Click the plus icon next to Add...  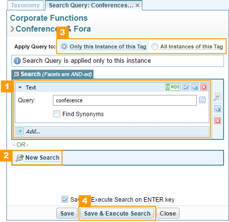20,131
